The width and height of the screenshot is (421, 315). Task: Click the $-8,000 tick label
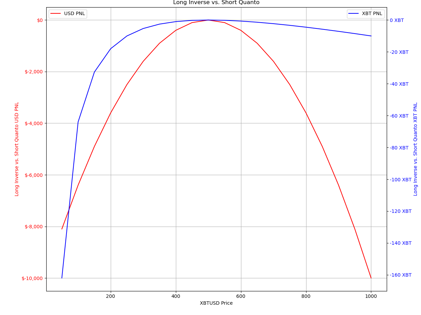(34, 227)
